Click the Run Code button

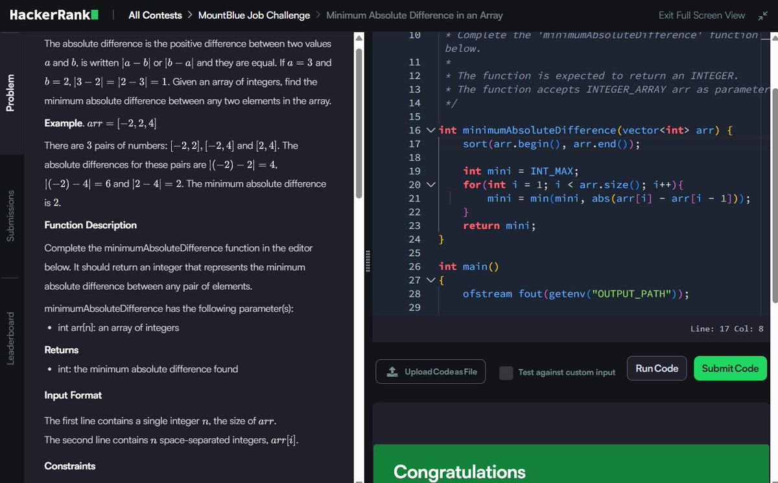657,368
